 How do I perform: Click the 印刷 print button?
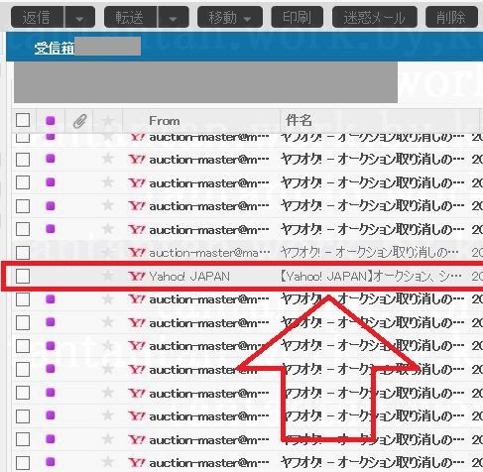coord(297,17)
